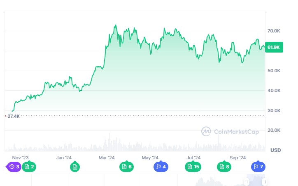Click the 61.9K current price label
Screen dimensions: 298x186
pyautogui.click(x=274, y=47)
